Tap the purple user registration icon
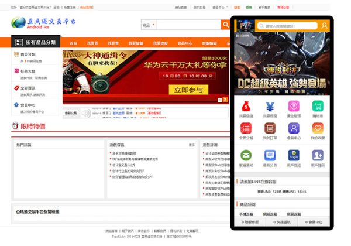351x246 pixels. tap(318, 156)
